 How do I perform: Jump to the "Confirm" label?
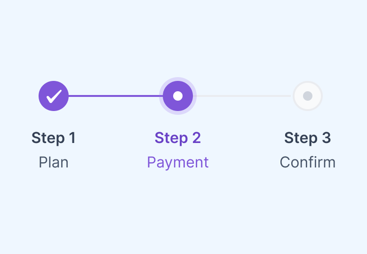(308, 163)
